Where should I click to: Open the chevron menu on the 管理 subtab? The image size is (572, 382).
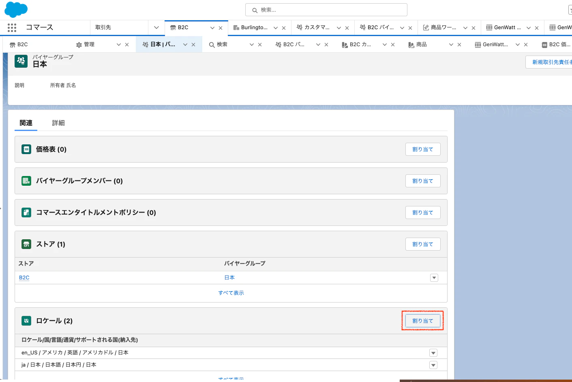[x=119, y=45]
